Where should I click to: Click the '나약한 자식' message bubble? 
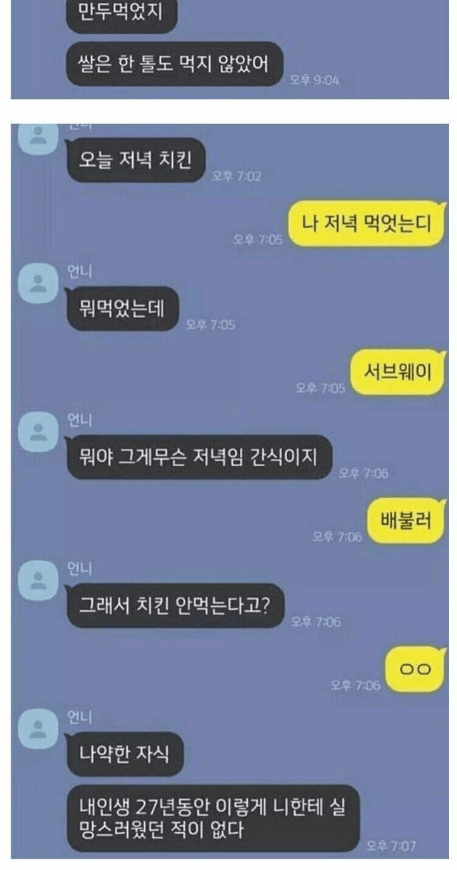pos(125,753)
